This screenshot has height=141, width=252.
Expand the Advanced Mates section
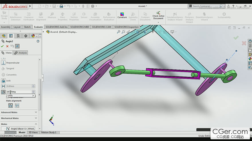click(x=19, y=112)
